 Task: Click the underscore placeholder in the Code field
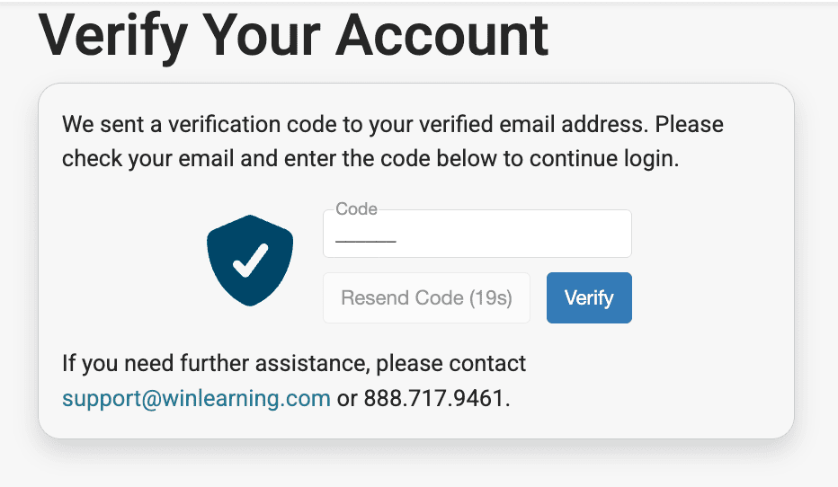[365, 240]
